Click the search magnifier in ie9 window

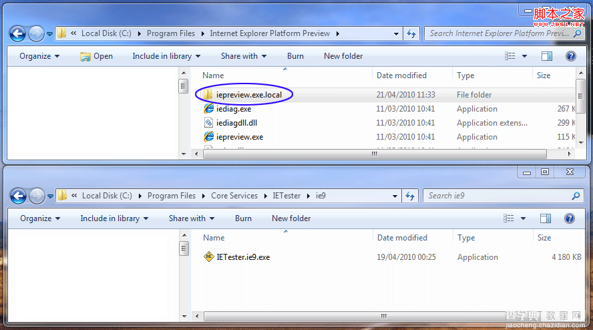[576, 196]
